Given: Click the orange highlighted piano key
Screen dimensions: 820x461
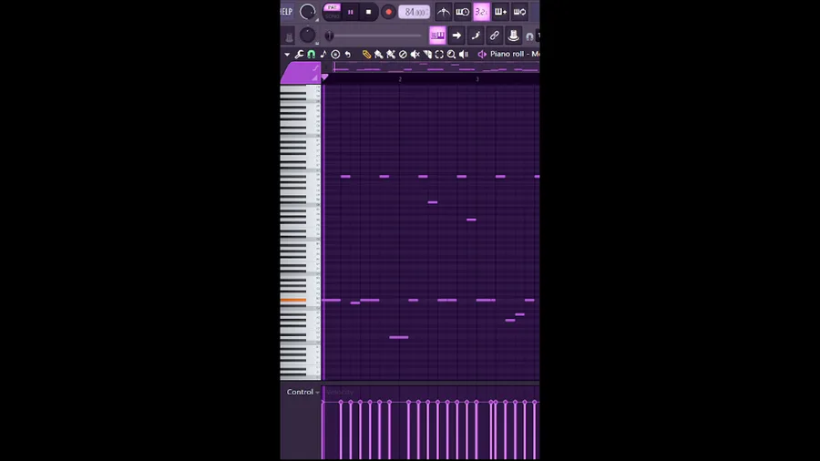Looking at the screenshot, I should [293, 300].
